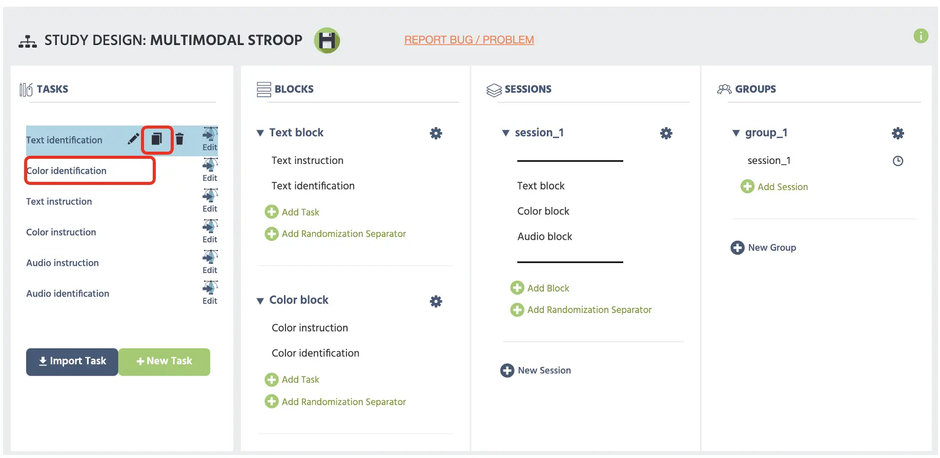Click the pencil rename icon for Text identification
This screenshot has height=458, width=940.
point(133,139)
